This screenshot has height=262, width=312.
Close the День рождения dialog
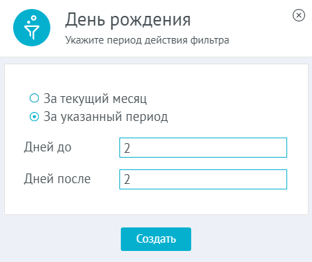click(299, 15)
